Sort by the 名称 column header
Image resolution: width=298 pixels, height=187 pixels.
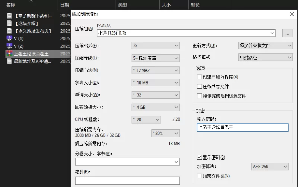(x=10, y=5)
